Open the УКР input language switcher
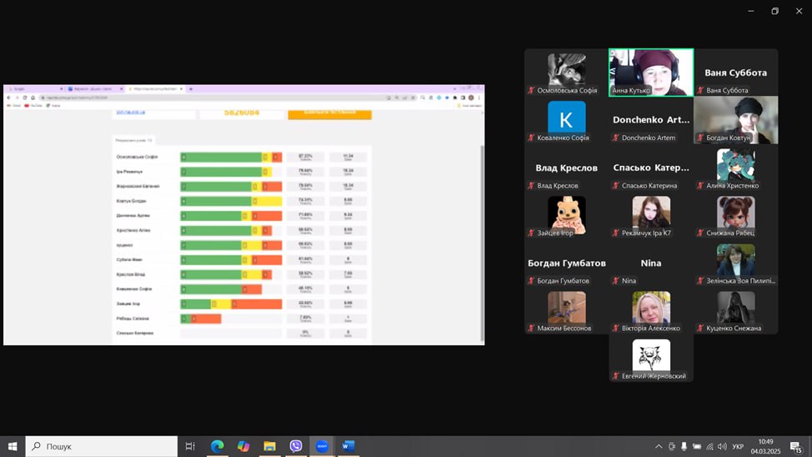 click(x=738, y=446)
